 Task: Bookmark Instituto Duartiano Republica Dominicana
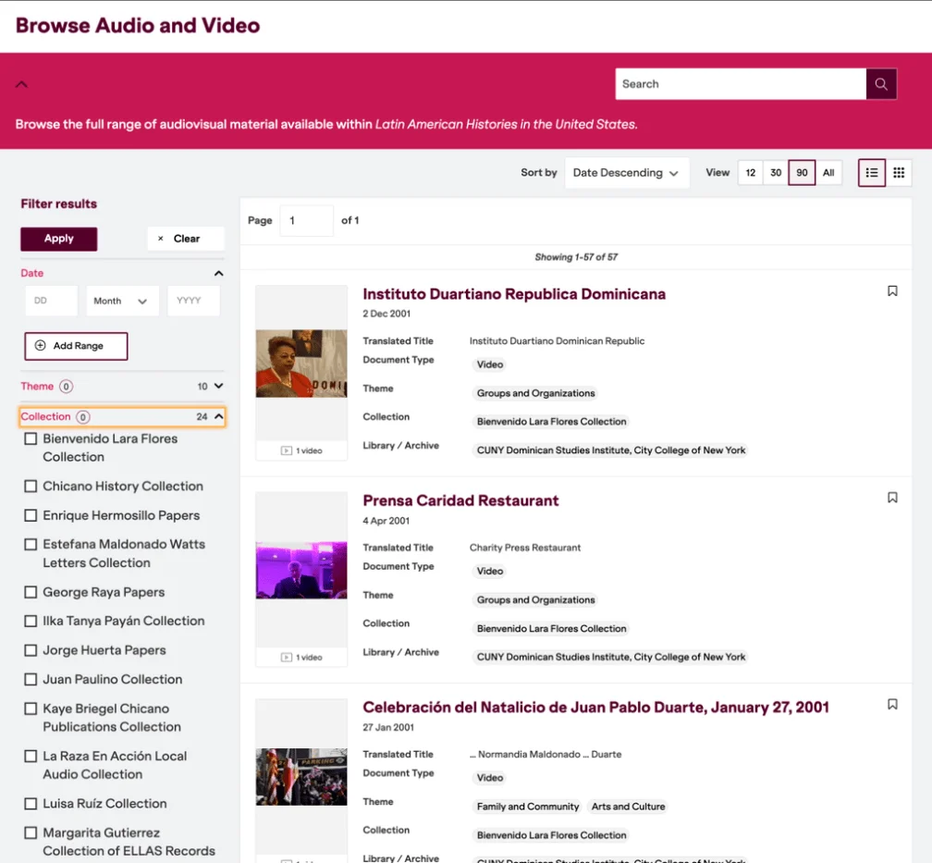(x=892, y=290)
